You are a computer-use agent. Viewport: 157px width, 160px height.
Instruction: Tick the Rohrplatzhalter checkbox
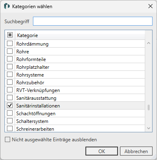pyautogui.click(x=10, y=67)
